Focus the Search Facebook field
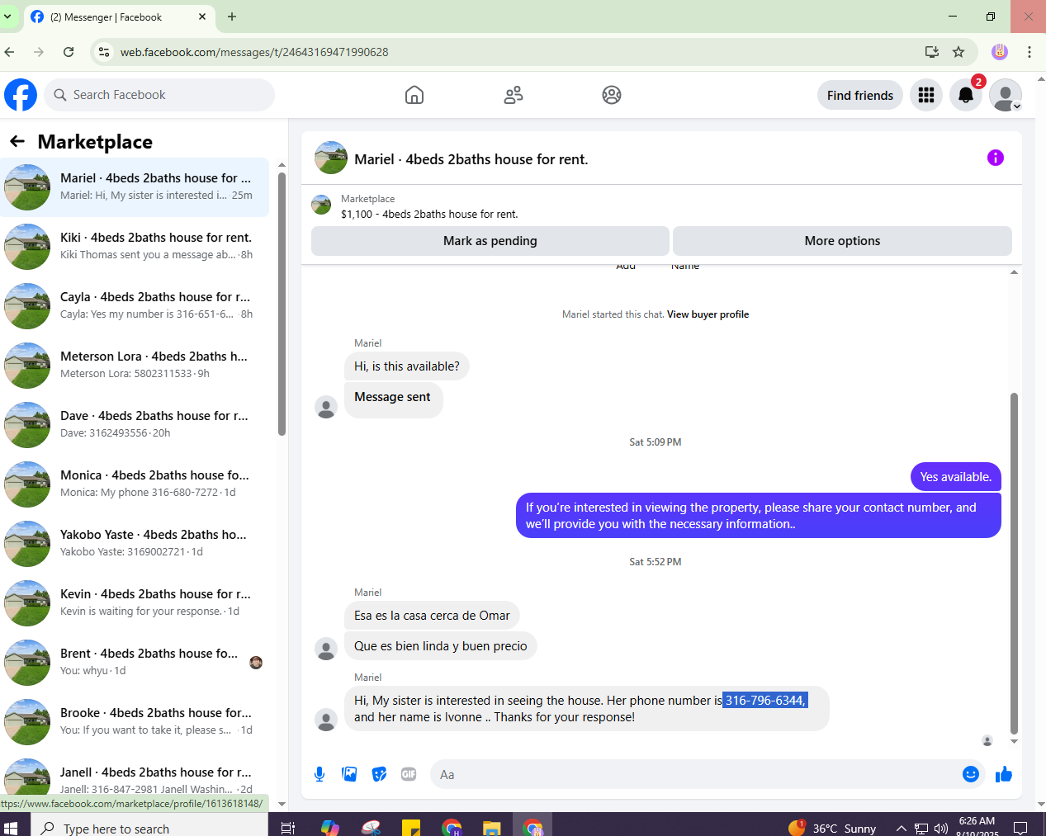The image size is (1046, 836). point(159,95)
